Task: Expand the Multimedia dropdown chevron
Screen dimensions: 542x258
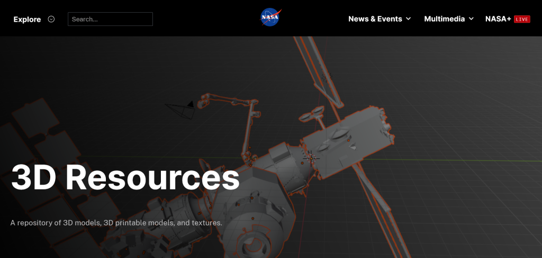Action: [471, 18]
